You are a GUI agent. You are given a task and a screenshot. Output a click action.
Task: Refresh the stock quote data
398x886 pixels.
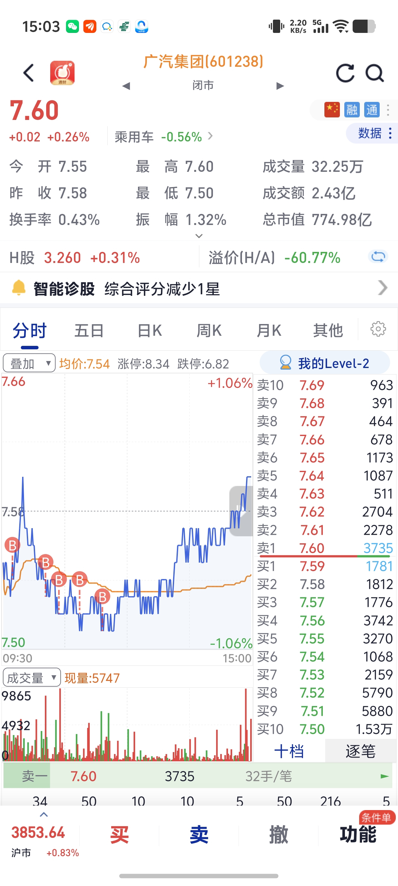[345, 73]
